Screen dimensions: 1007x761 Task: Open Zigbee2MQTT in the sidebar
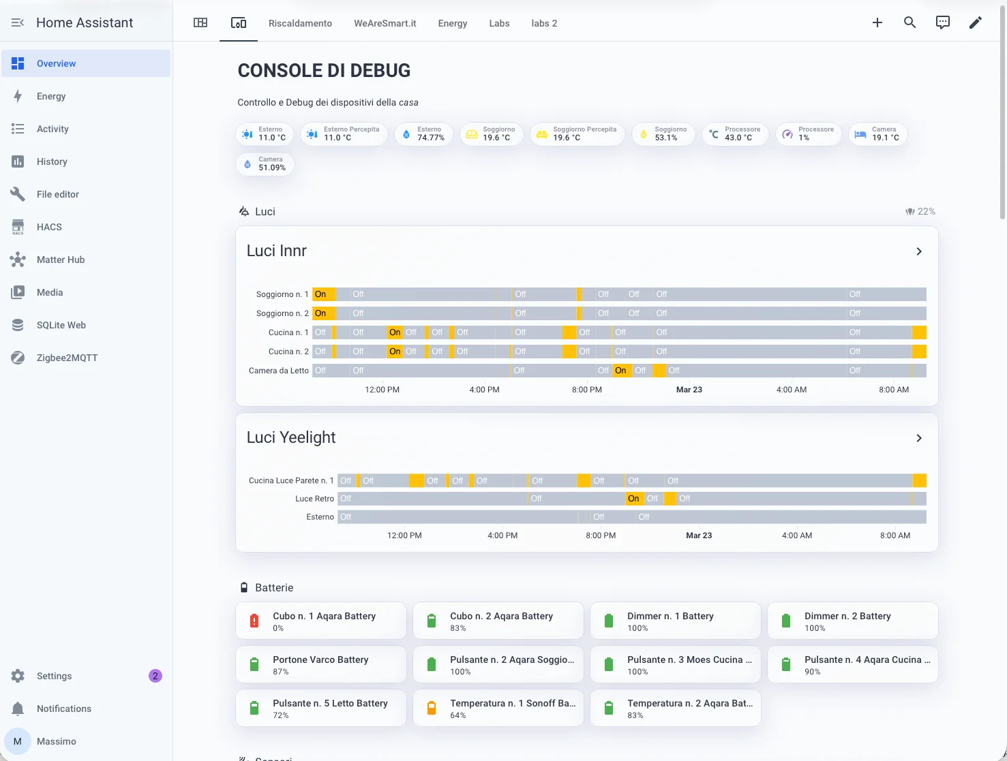67,358
